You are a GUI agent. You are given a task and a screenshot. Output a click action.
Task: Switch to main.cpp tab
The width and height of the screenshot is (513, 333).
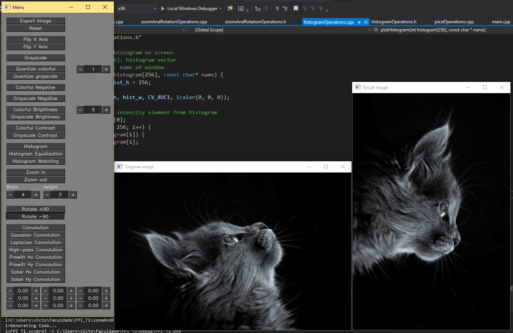[501, 22]
